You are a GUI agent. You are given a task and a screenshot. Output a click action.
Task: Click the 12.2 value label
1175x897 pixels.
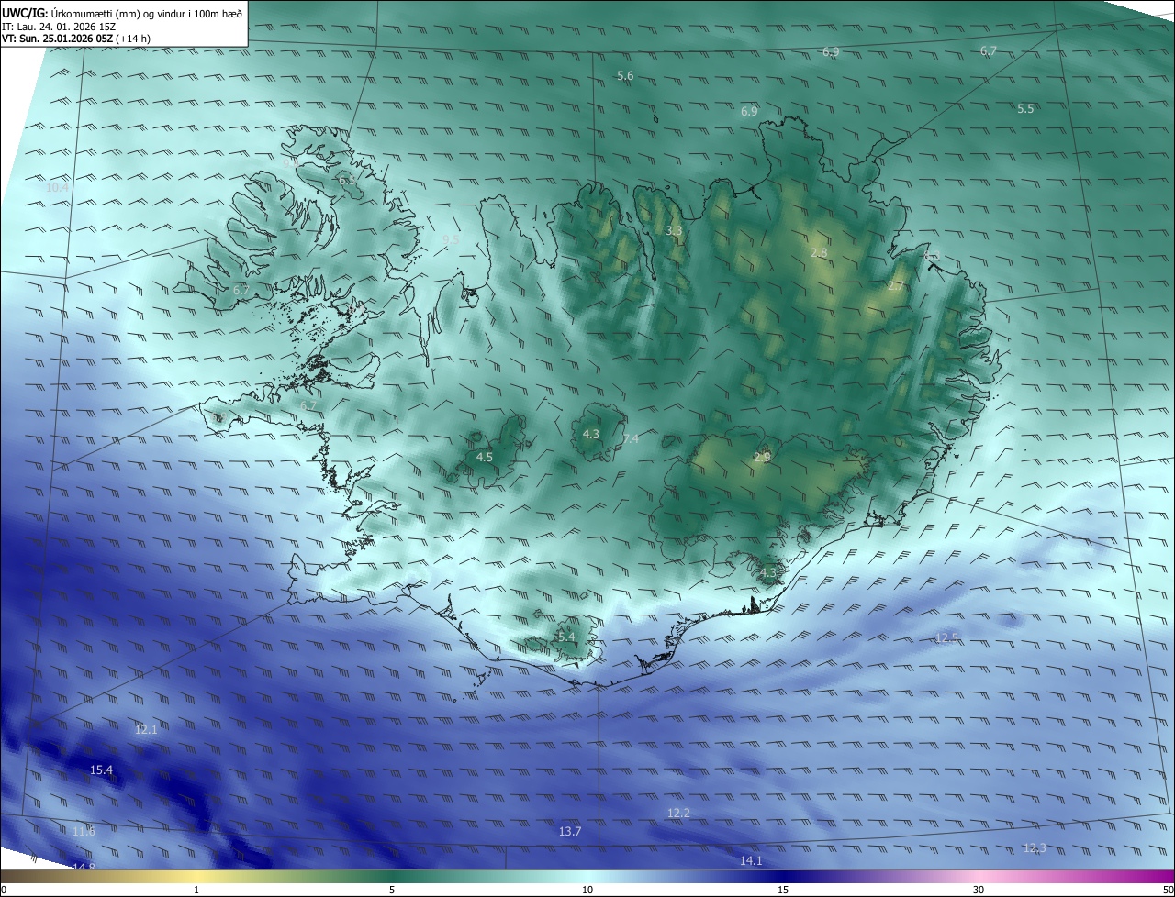point(678,813)
